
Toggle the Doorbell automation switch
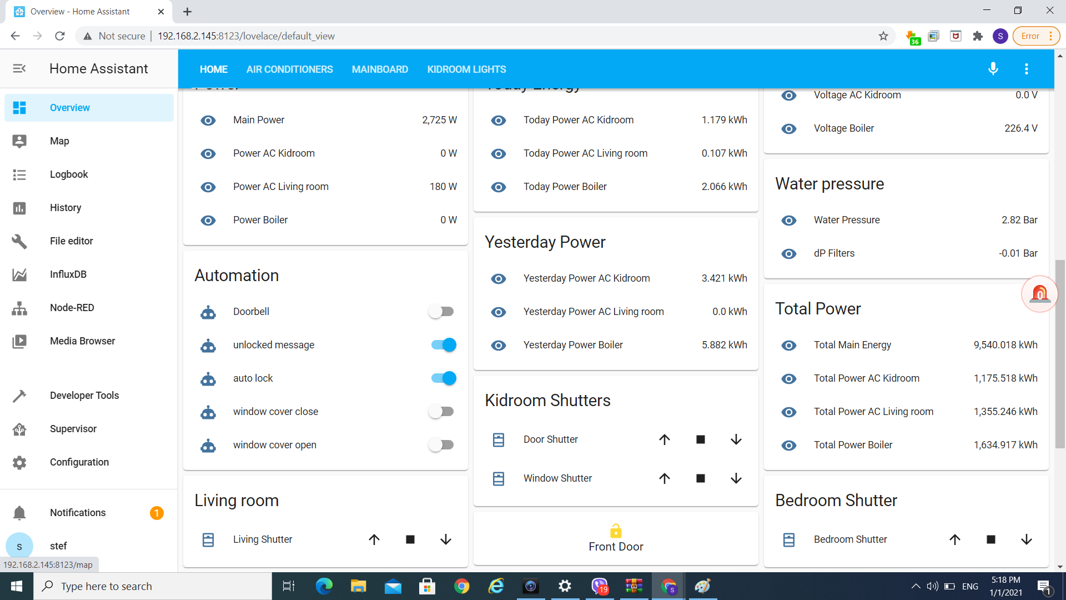443,312
